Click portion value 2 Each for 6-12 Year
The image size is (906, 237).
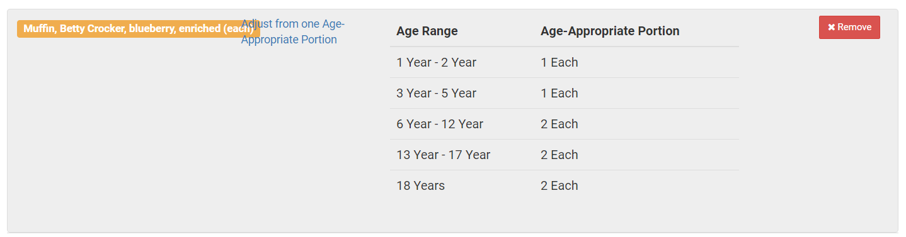click(x=559, y=124)
